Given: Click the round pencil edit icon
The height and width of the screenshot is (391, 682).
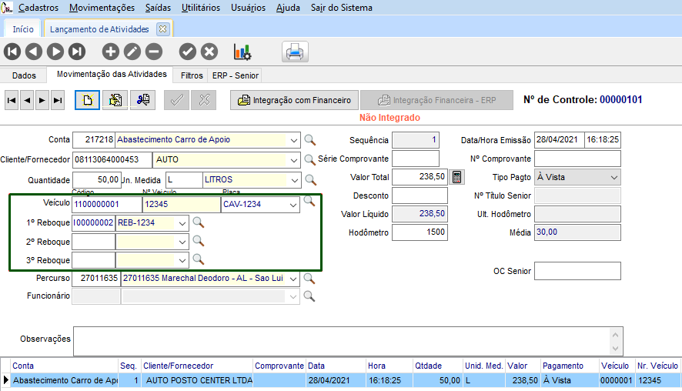Looking at the screenshot, I should [132, 52].
